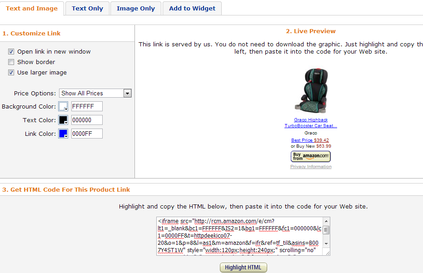
Task: Switch to the Image Only tab
Action: point(136,8)
